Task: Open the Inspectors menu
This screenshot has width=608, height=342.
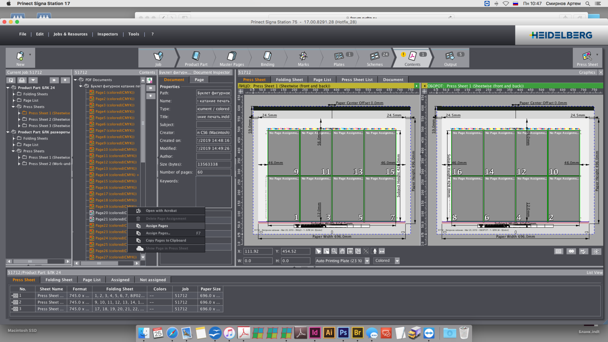Action: click(107, 34)
